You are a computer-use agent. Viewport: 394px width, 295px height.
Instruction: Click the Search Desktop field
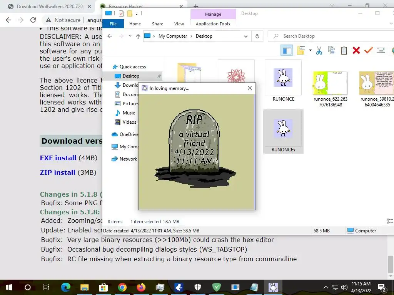(331, 36)
